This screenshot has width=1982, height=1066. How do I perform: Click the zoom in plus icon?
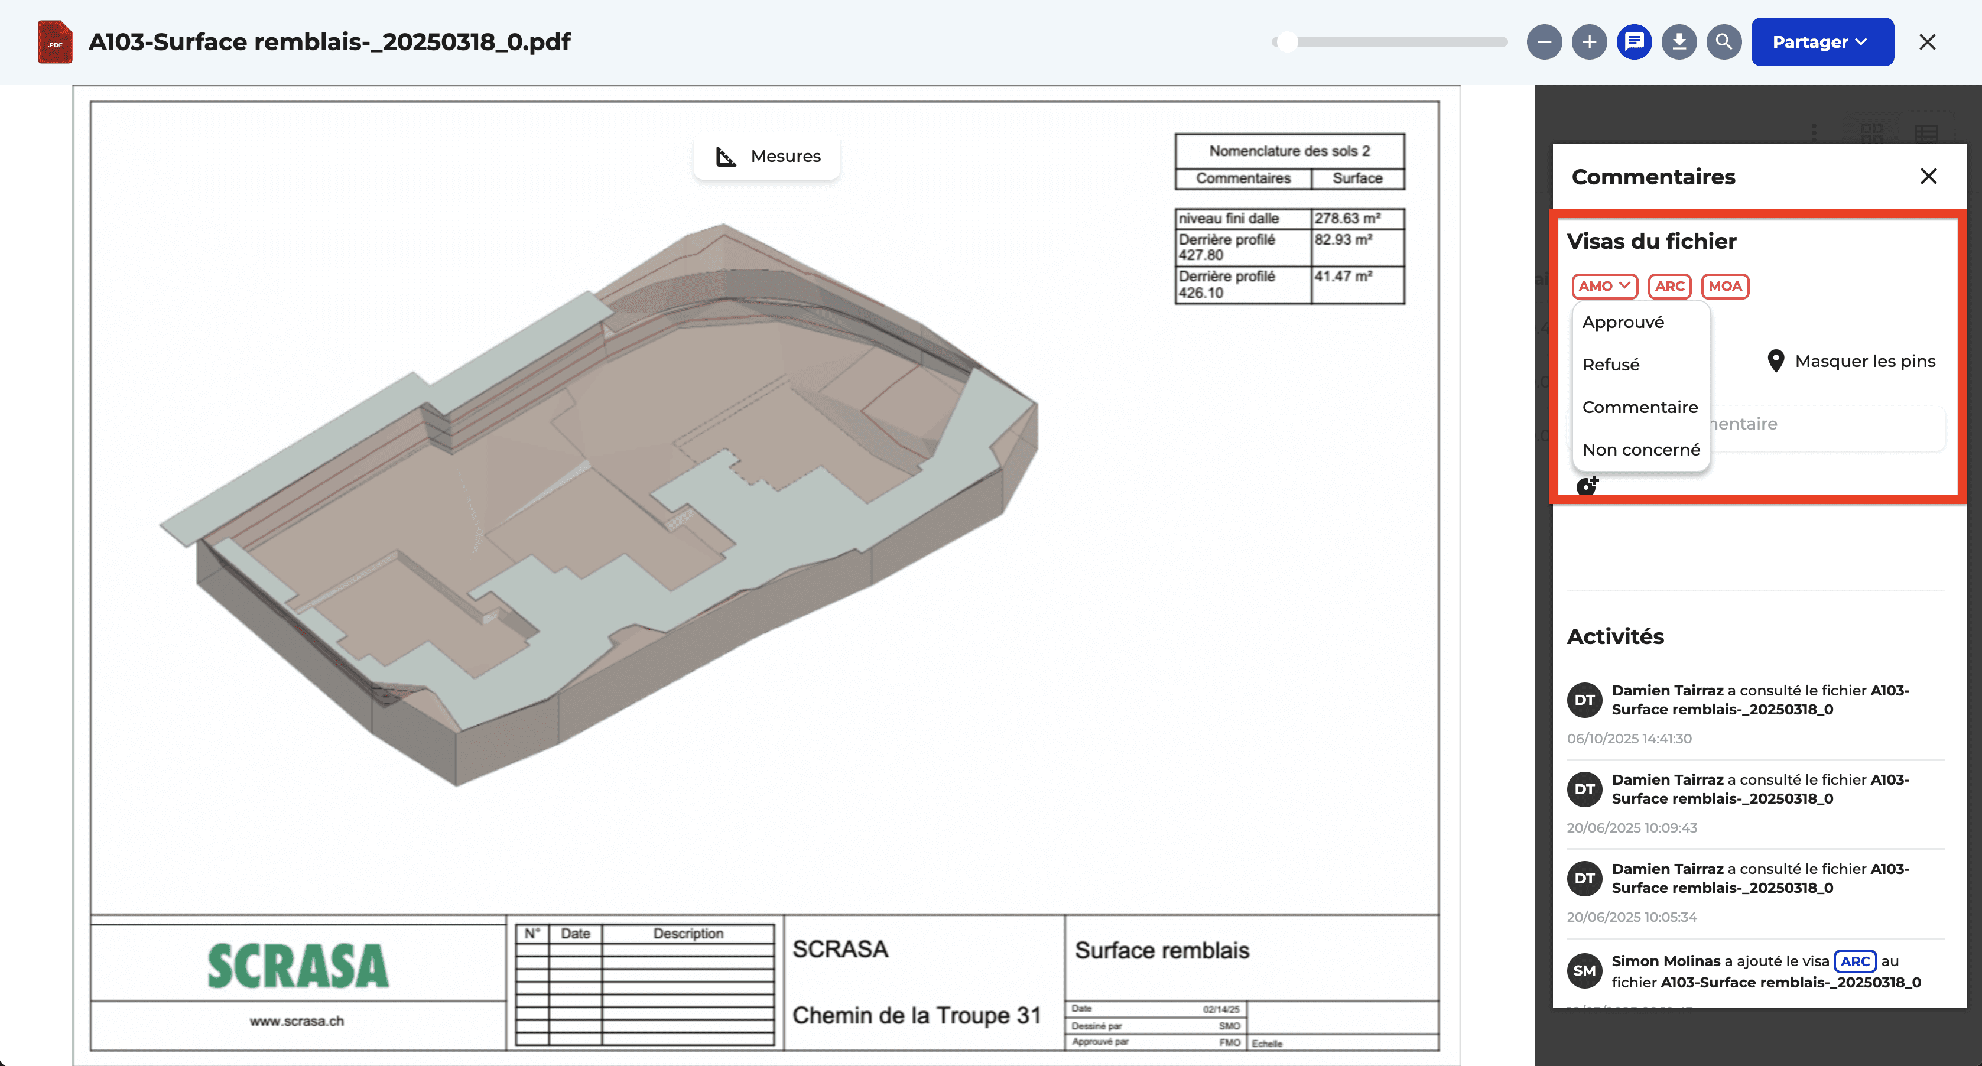point(1589,41)
